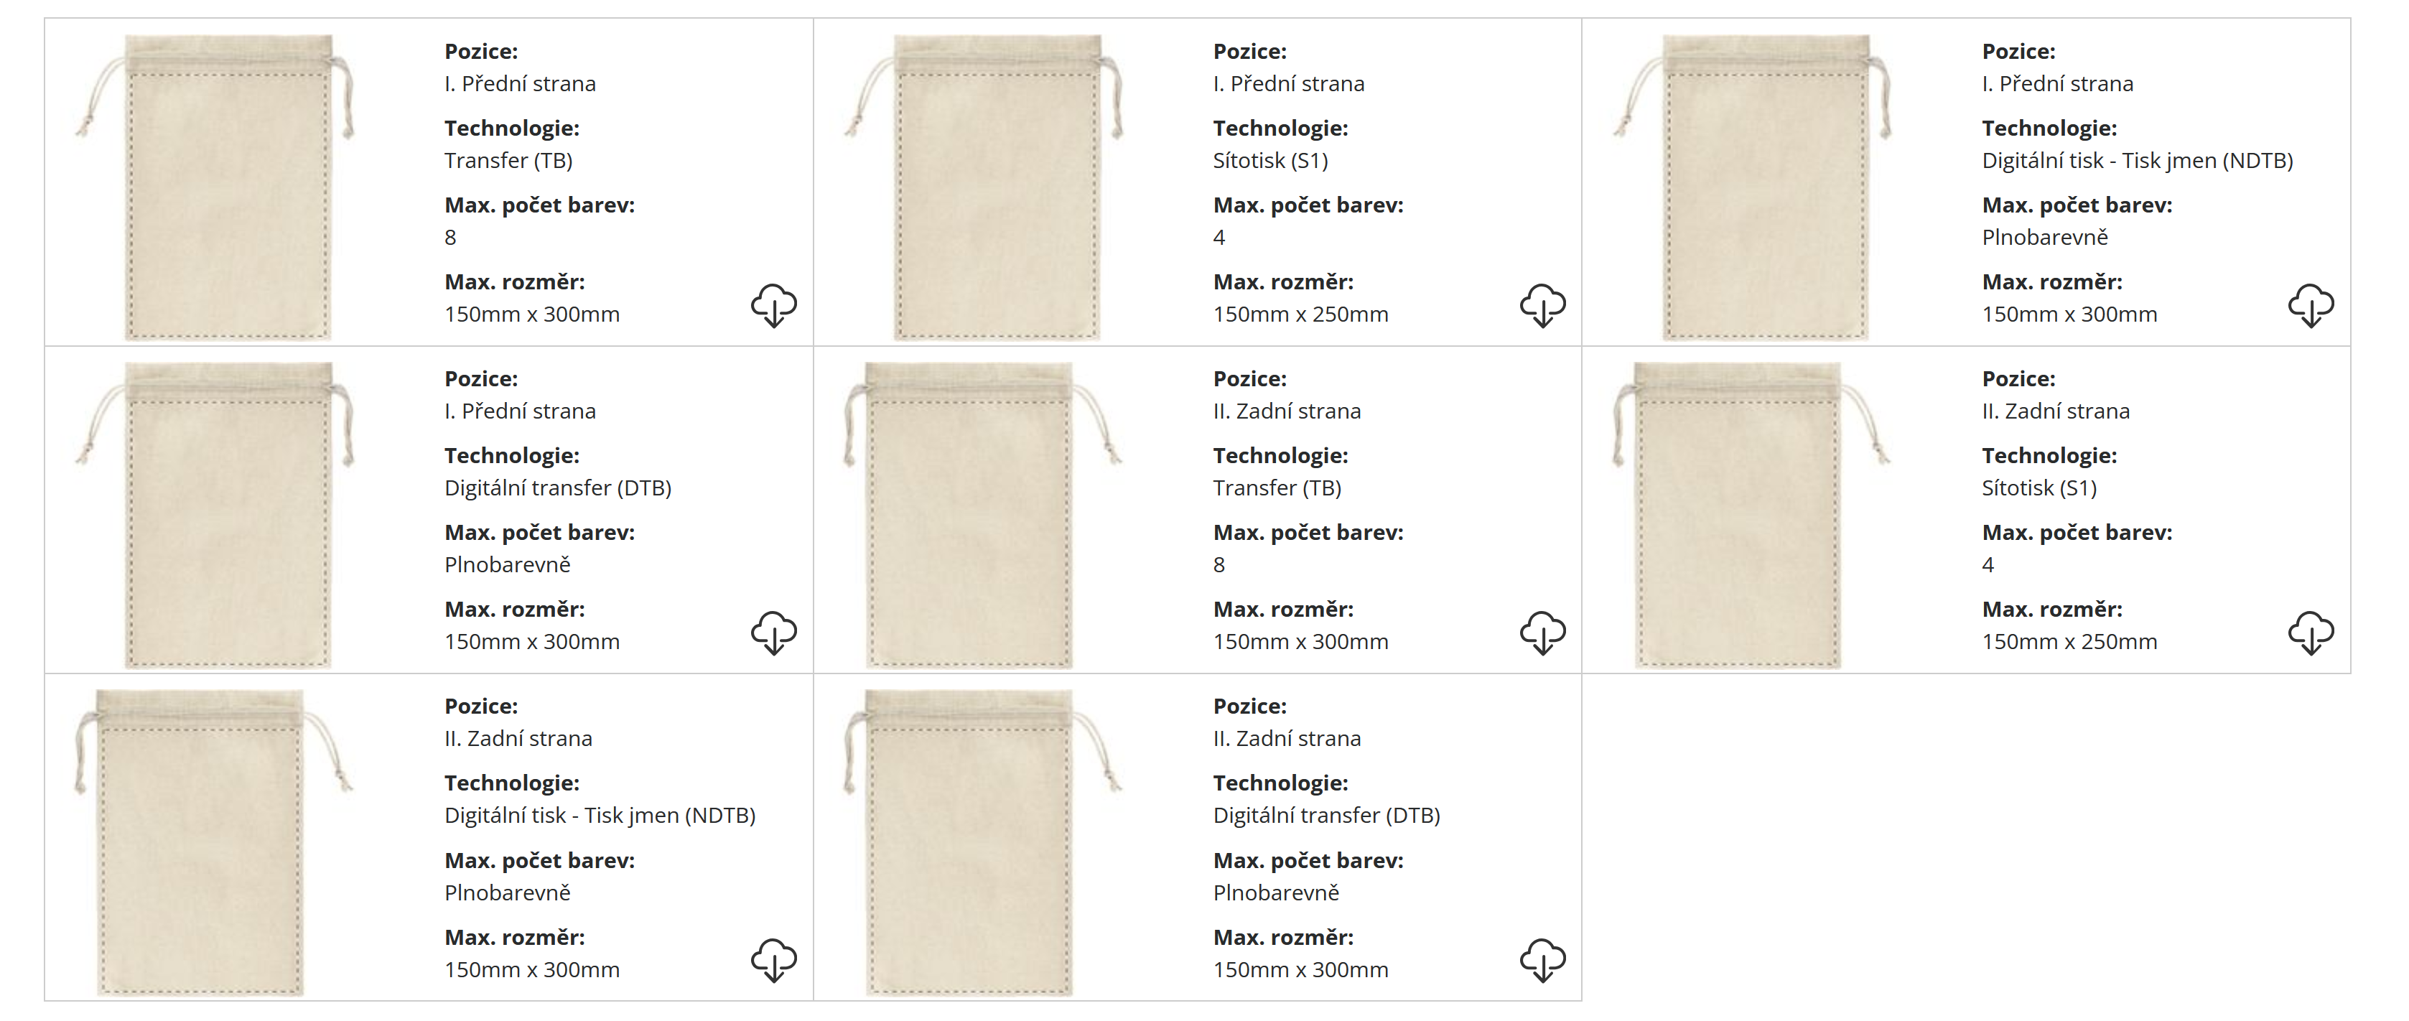Download front-side Digitální tisk (NDTB) template
Image resolution: width=2409 pixels, height=1021 pixels.
click(2311, 305)
